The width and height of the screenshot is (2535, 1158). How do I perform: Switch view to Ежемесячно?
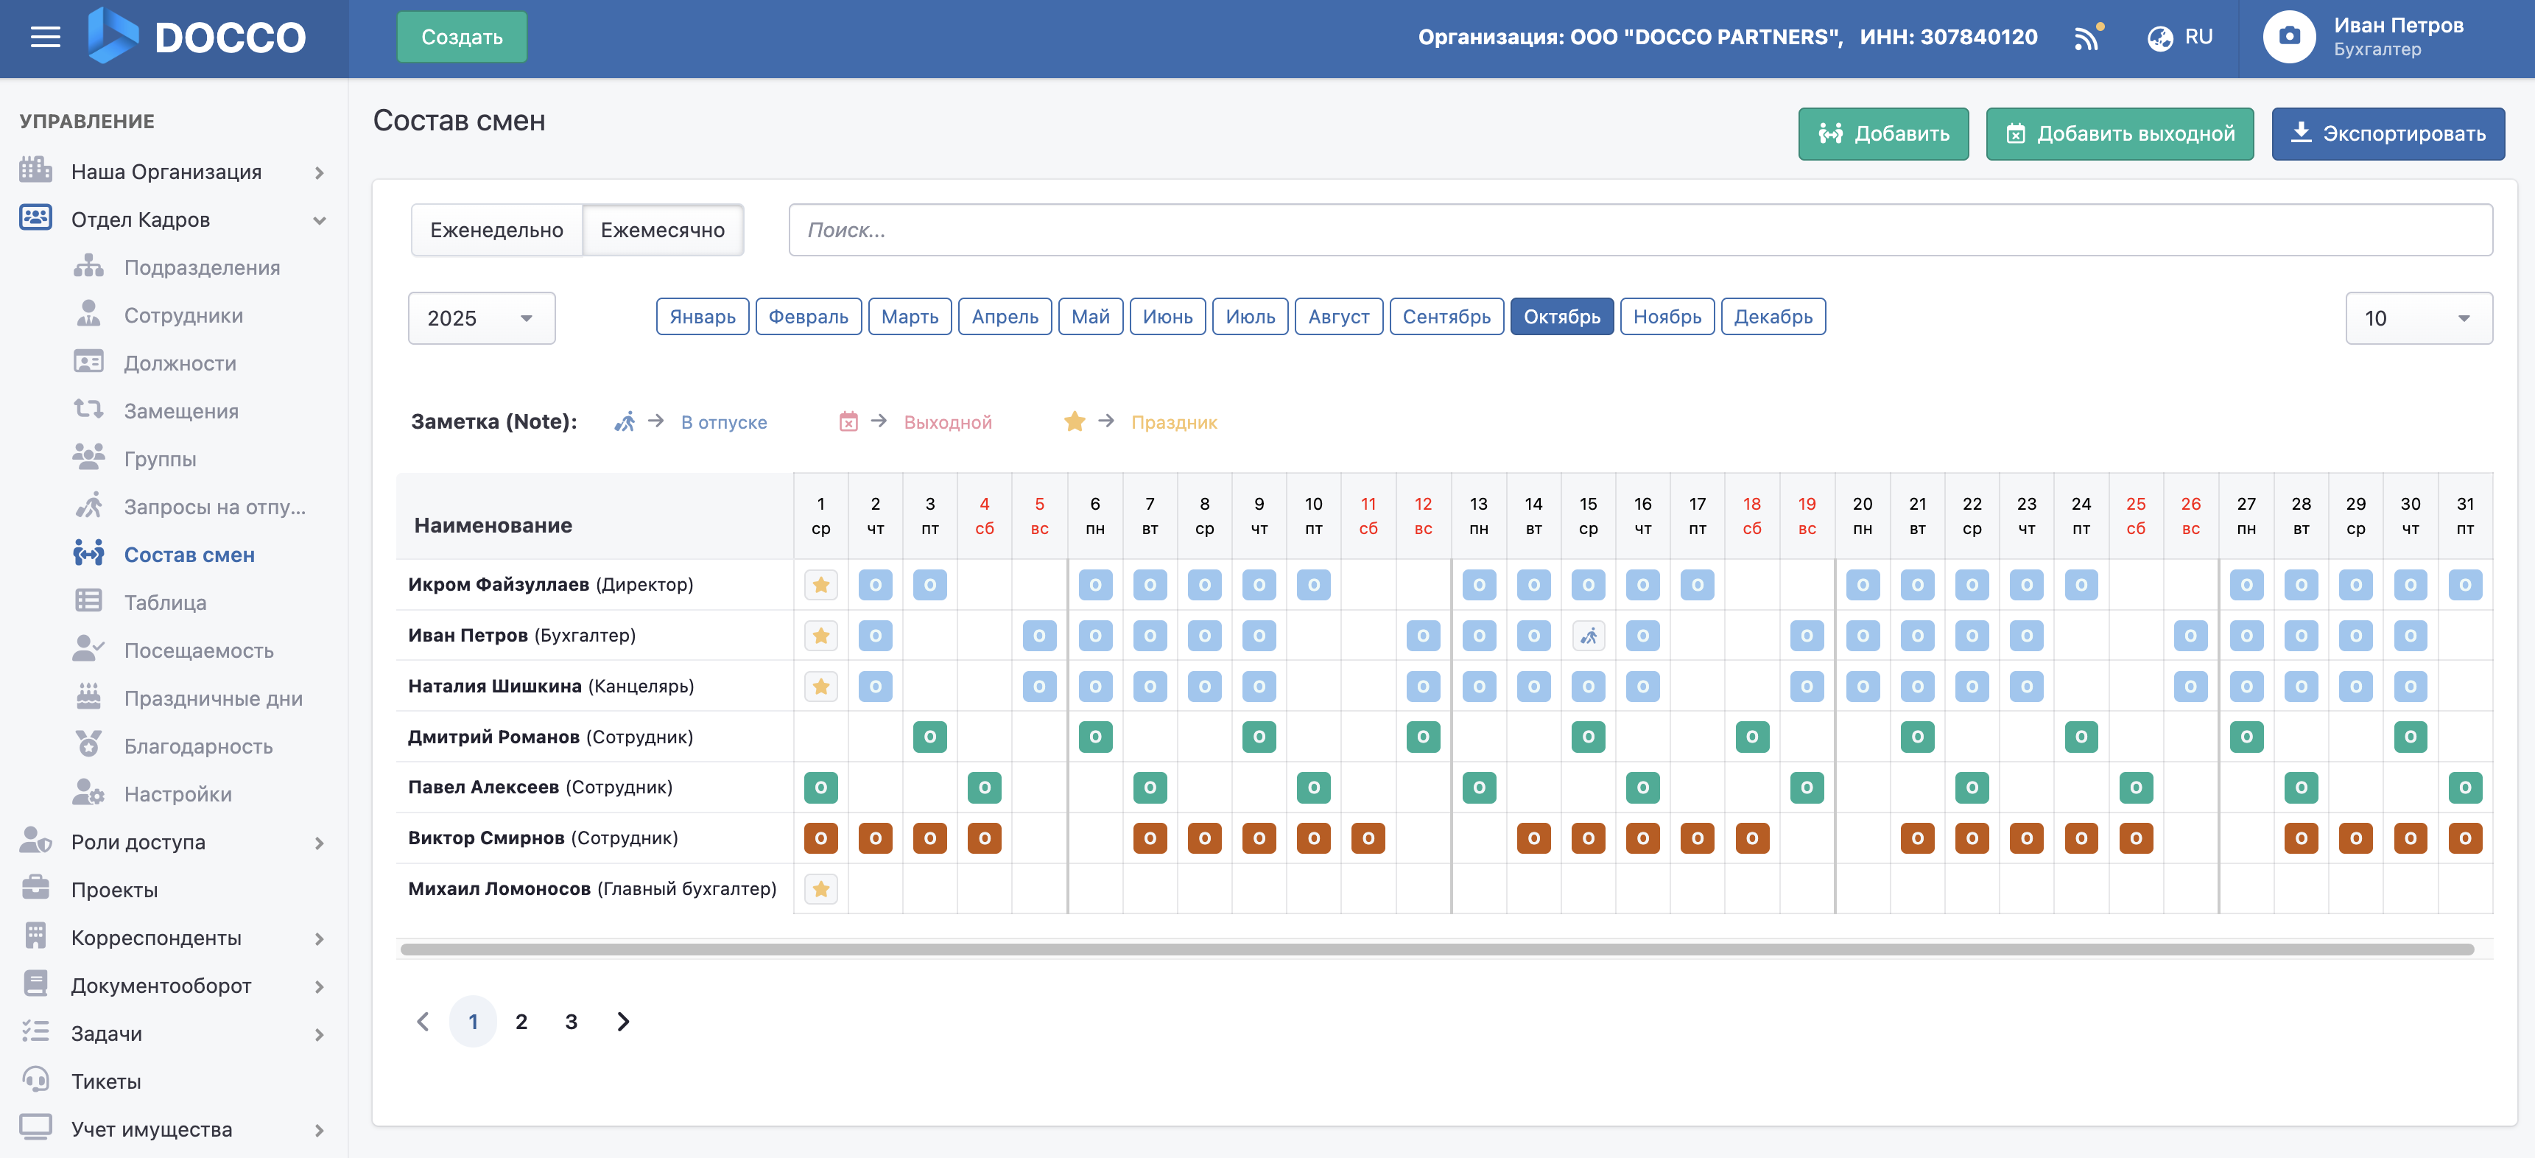662,229
